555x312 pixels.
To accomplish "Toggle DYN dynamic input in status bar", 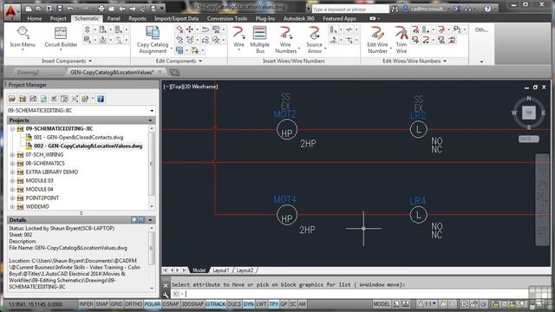I will [x=249, y=304].
